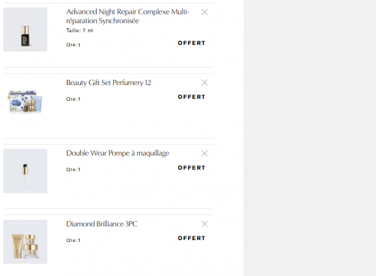Click OFFERT label for Beauty Gift Set
This screenshot has height=276, width=376.
coord(191,97)
